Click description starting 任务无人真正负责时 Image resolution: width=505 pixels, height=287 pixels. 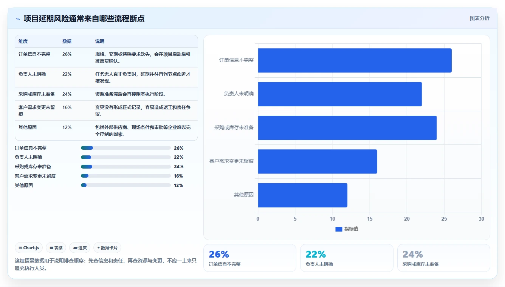143,77
